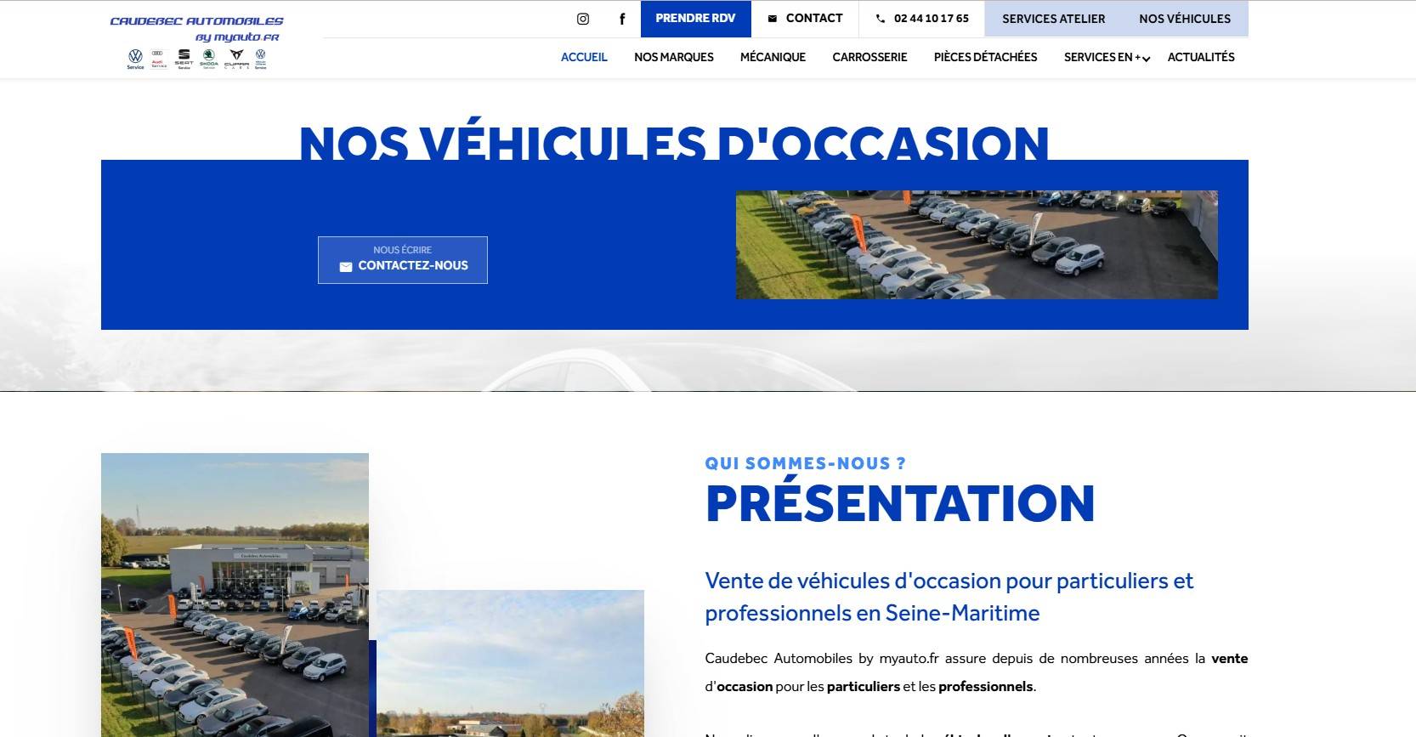Open the Facebook page icon

click(622, 19)
